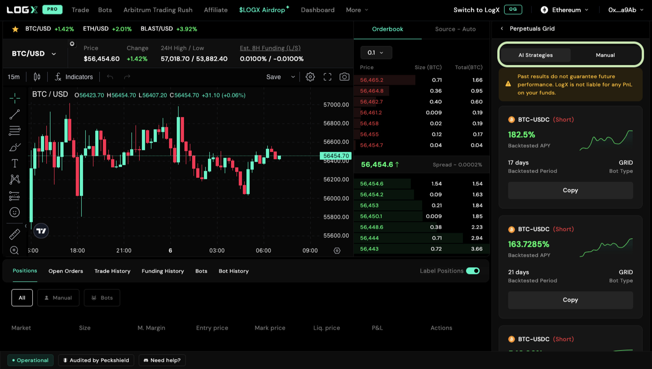Open the Dashboard page

318,10
